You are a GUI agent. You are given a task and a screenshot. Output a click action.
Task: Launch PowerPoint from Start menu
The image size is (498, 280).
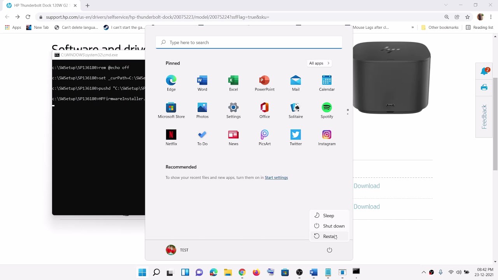[265, 84]
